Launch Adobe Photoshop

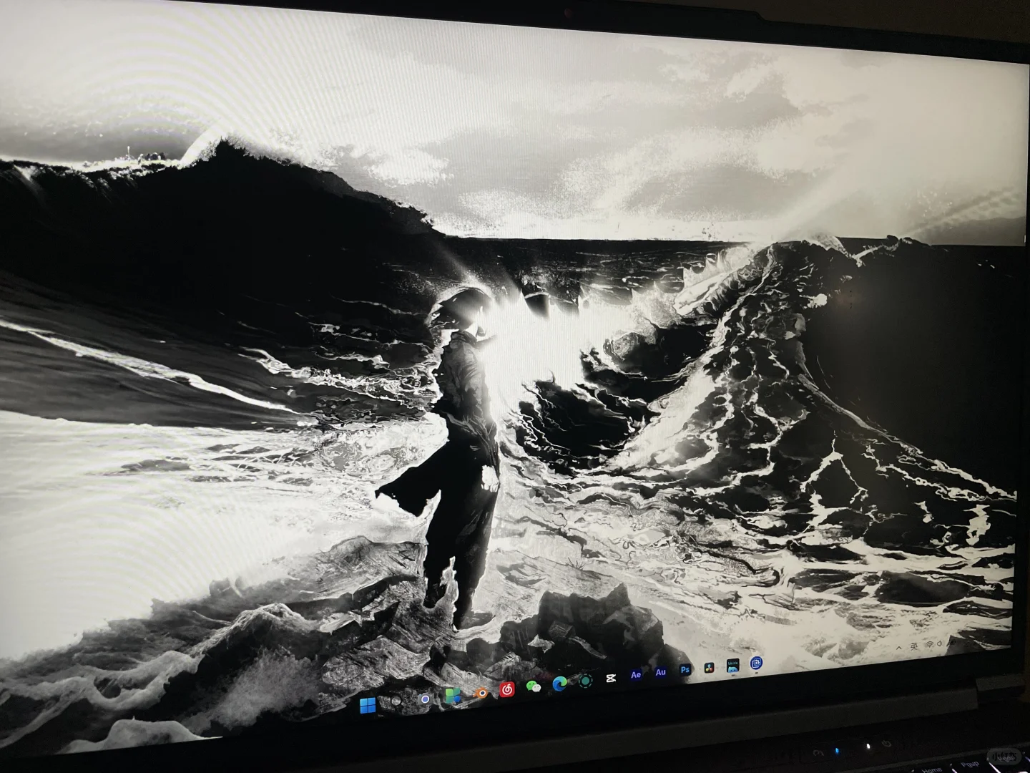tap(685, 669)
